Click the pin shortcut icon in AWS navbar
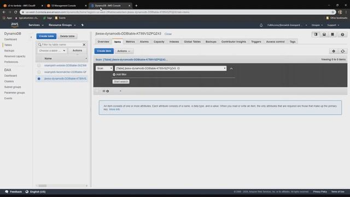This screenshot has height=197, width=350. coord(83,25)
